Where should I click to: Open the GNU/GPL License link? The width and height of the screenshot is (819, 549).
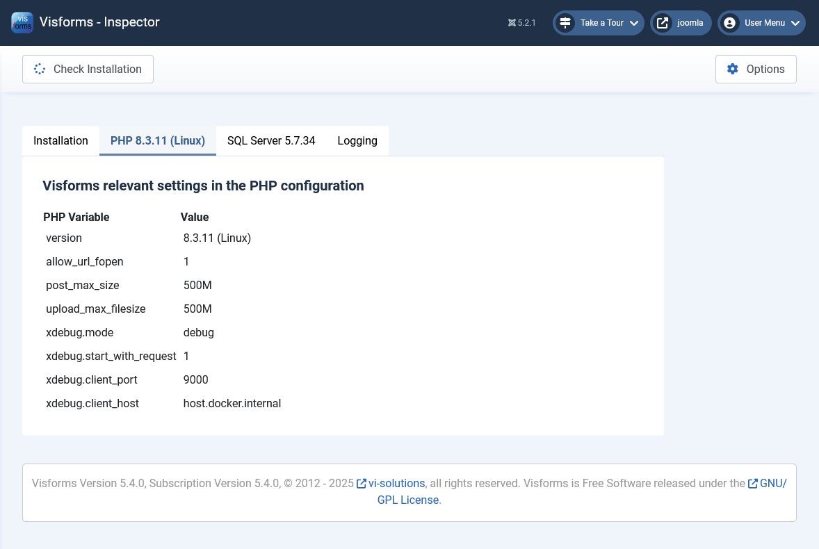[x=408, y=500]
